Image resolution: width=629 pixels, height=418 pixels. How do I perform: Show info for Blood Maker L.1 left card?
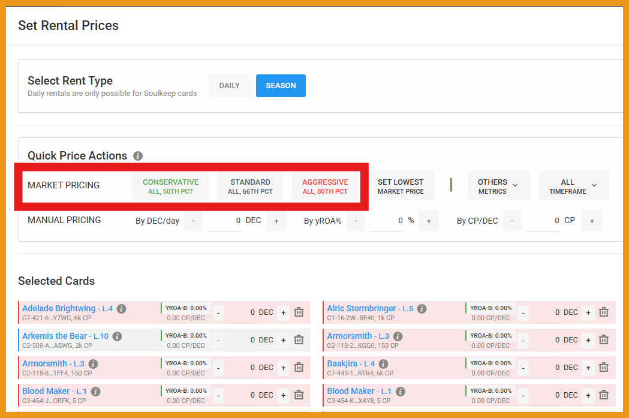tap(96, 392)
